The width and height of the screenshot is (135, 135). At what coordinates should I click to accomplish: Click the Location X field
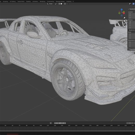[132, 14]
